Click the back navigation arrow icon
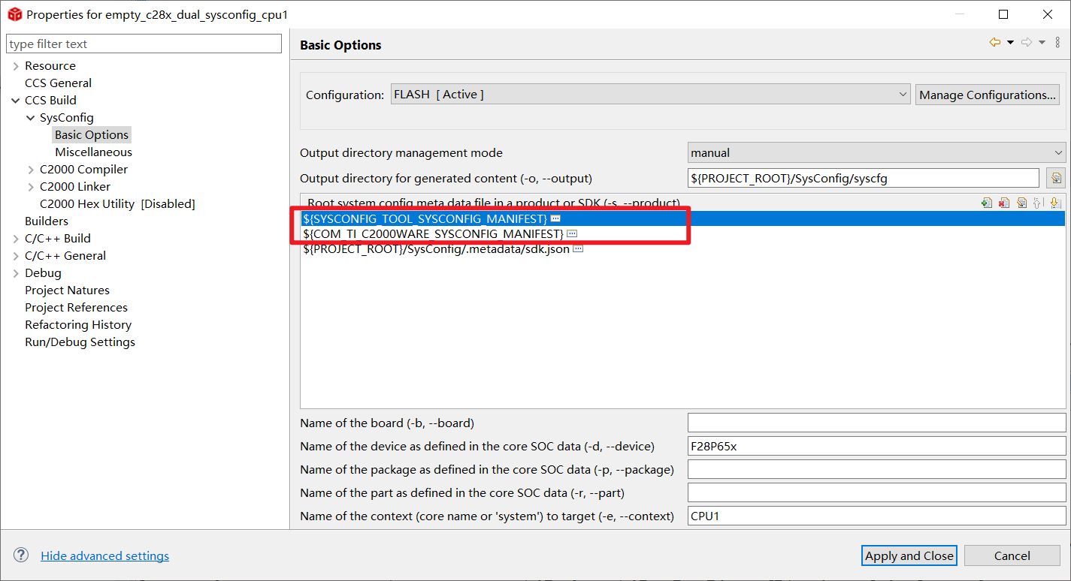Viewport: 1071px width, 581px height. click(995, 43)
